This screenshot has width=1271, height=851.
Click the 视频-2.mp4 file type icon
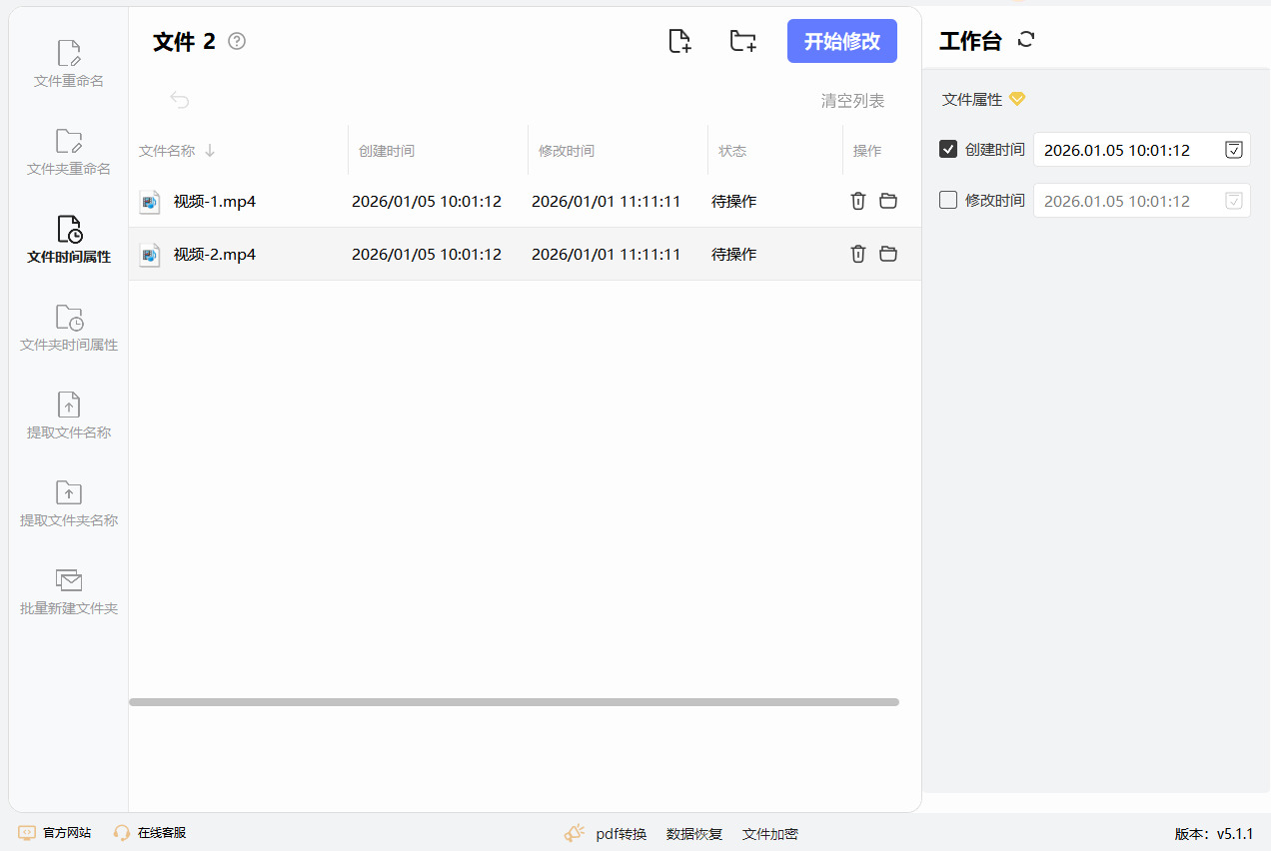[149, 255]
